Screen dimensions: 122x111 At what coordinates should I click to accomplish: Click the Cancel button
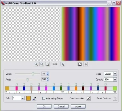point(61,106)
